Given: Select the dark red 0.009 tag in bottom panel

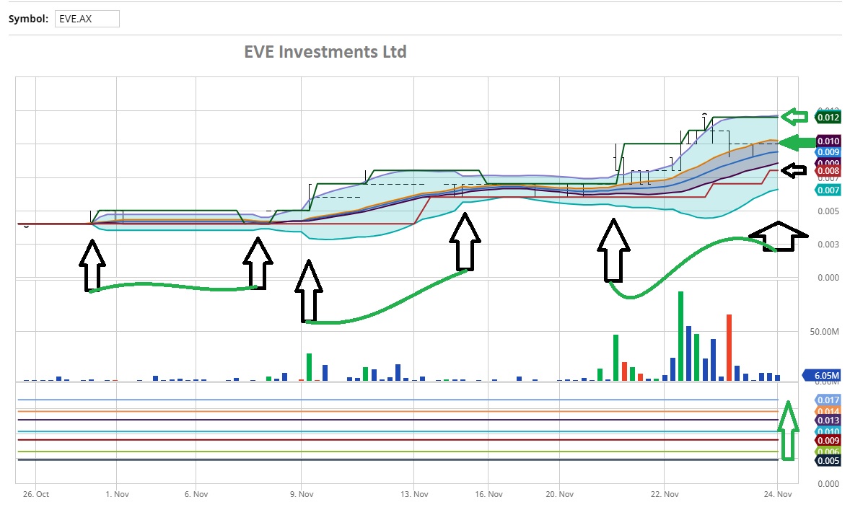Looking at the screenshot, I should click(828, 440).
